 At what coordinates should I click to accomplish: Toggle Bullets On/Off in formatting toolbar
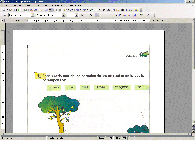tap(121, 15)
